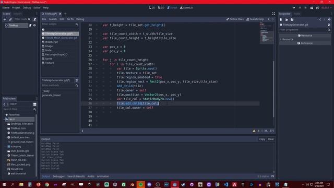Play the project
The height and width of the screenshot is (188, 334).
click(x=294, y=8)
